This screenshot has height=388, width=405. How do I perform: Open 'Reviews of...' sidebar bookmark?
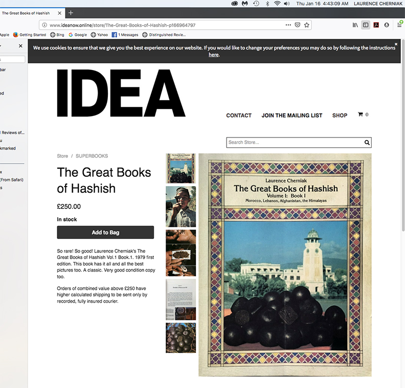point(12,133)
